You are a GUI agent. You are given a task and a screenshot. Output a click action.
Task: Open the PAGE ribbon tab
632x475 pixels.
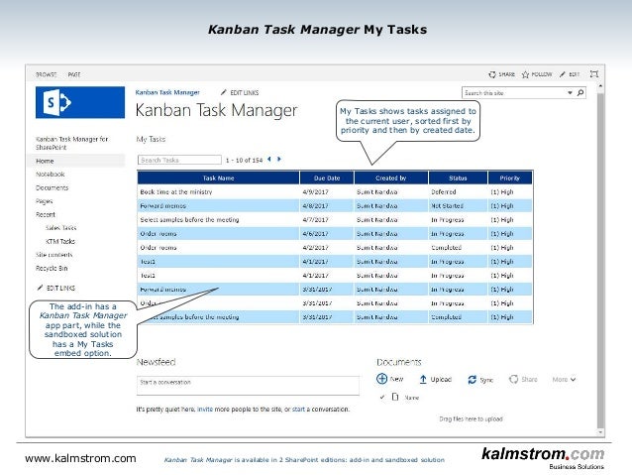pos(74,74)
